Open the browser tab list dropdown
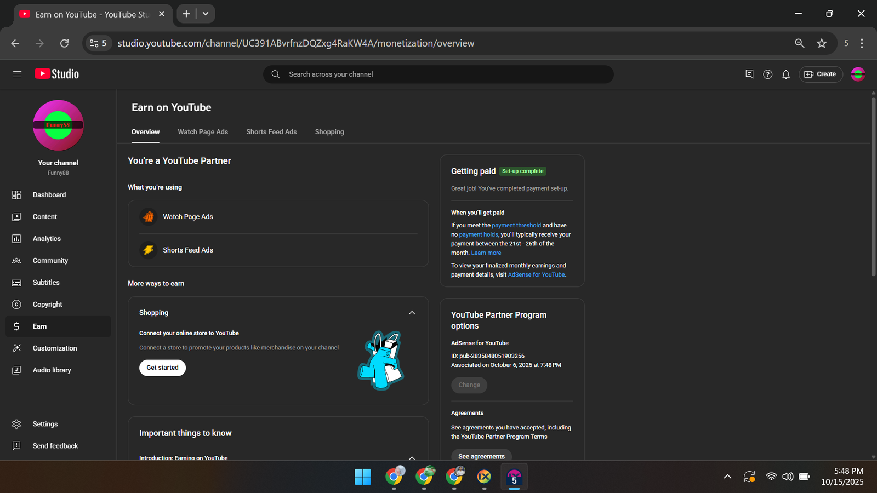 [206, 14]
